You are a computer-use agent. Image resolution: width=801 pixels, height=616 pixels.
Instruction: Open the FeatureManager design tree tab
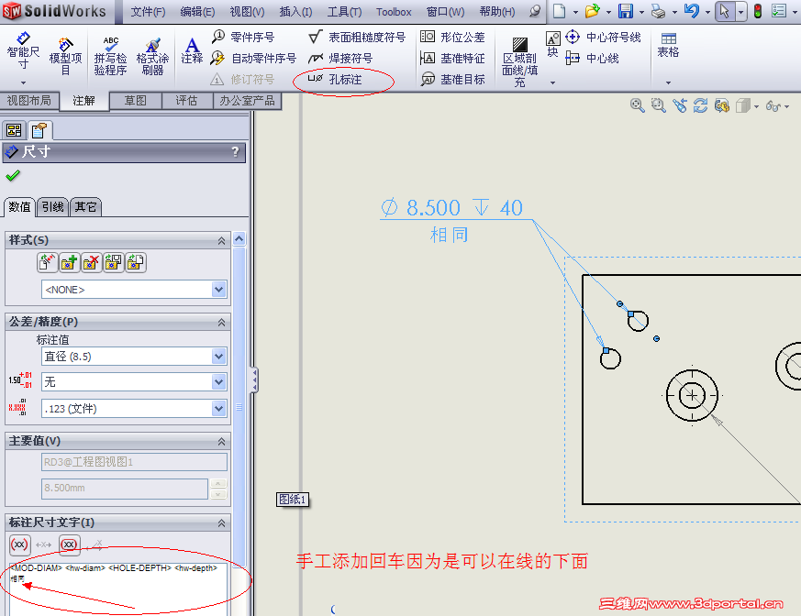click(14, 131)
